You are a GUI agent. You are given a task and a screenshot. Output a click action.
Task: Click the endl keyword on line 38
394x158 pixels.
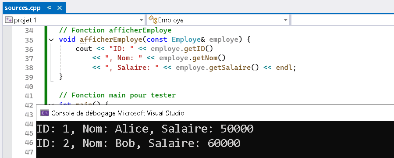284,68
